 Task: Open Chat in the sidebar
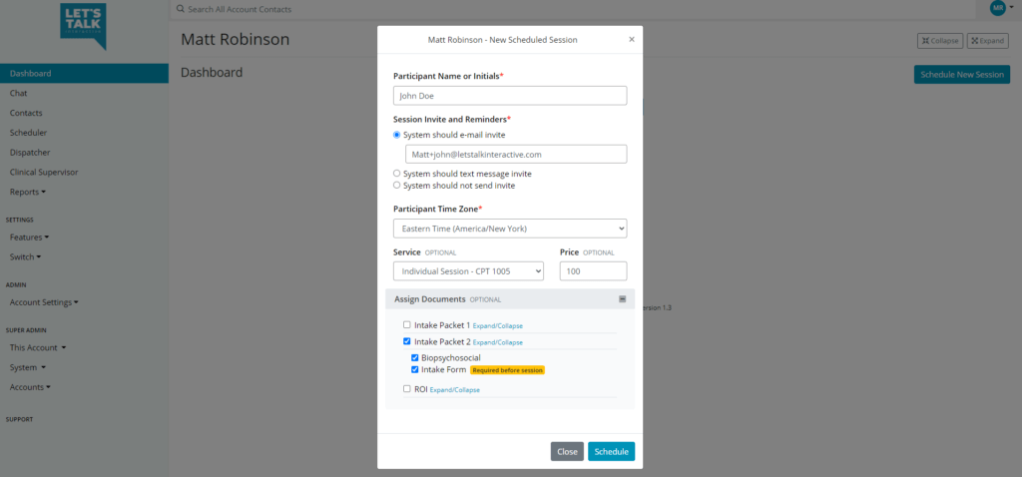pos(18,93)
